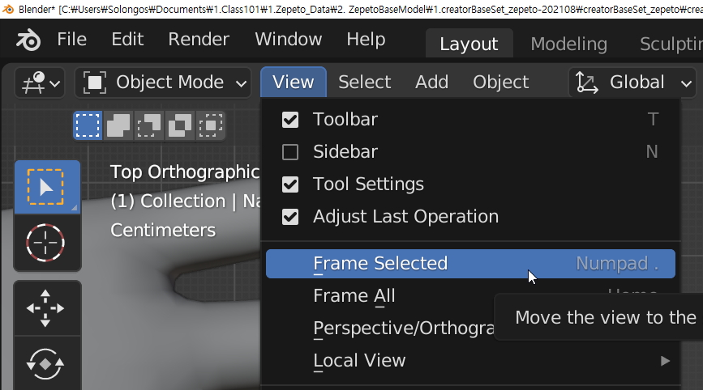703x390 pixels.
Task: Click the Object Mode icon
Action: pos(95,83)
